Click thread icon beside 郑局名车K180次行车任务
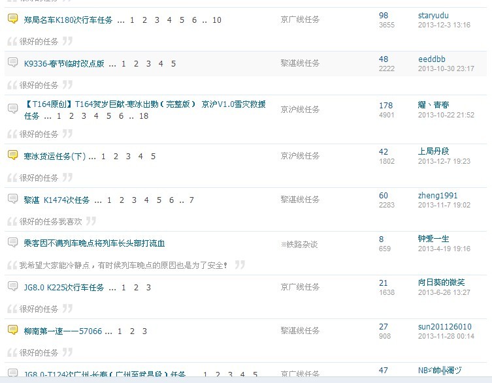This screenshot has width=492, height=383. tap(12, 20)
